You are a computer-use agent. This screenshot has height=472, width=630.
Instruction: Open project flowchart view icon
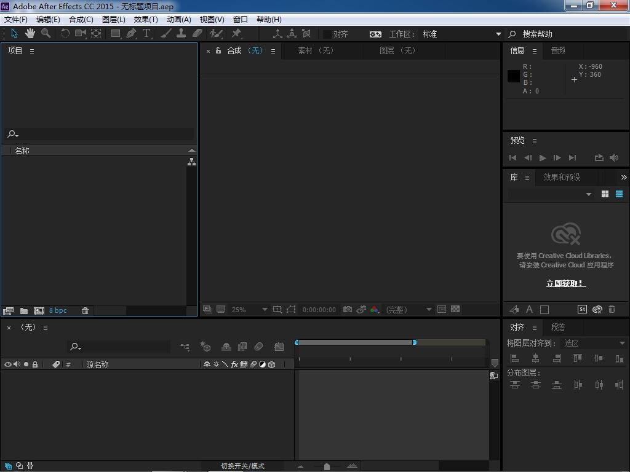192,162
